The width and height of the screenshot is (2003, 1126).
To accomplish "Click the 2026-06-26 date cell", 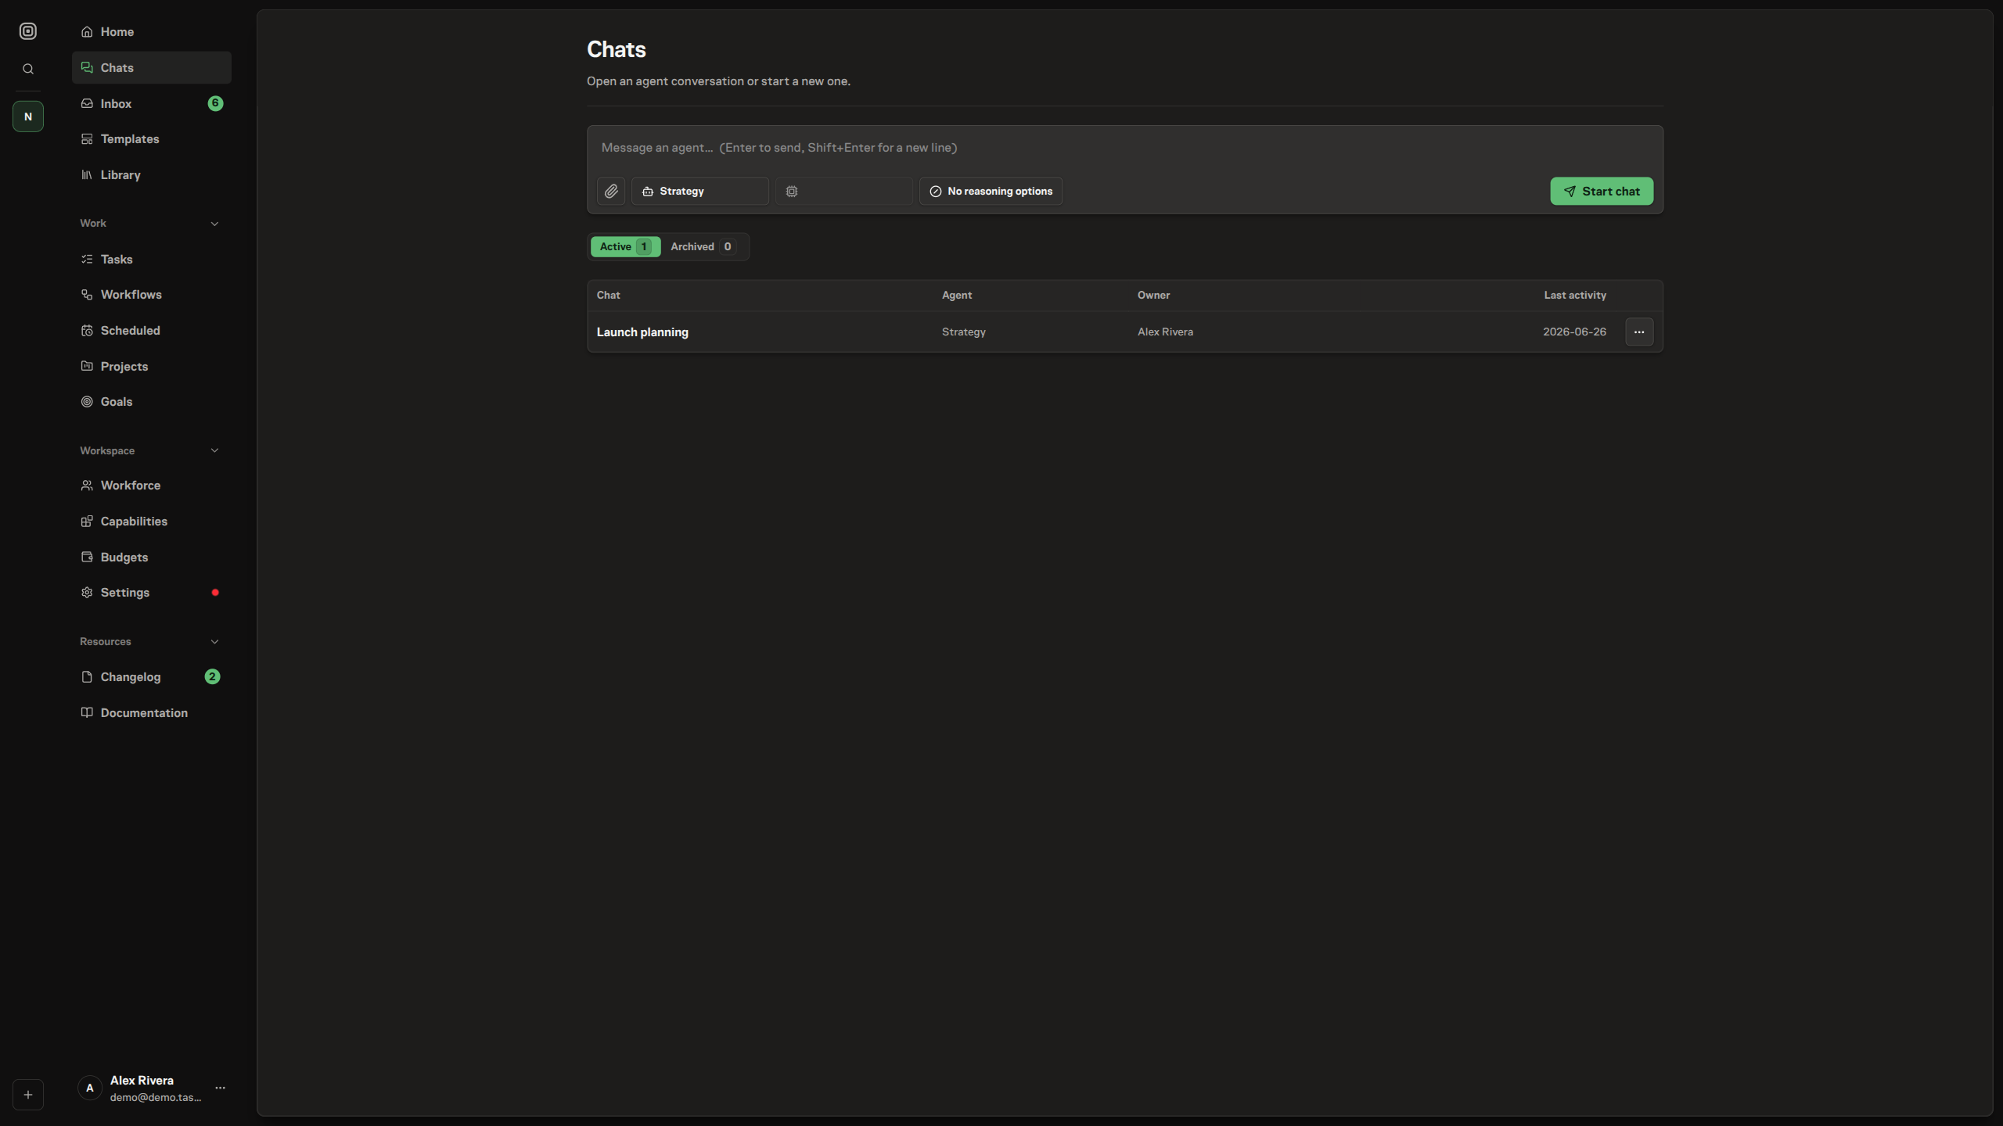I will click(x=1574, y=332).
